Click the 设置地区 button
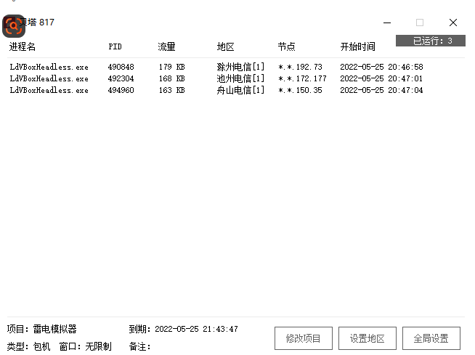The width and height of the screenshot is (475, 355). (x=368, y=338)
